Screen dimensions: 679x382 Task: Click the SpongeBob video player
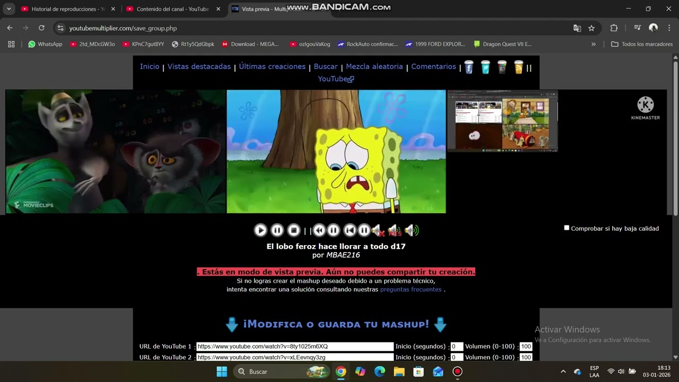[x=336, y=151]
